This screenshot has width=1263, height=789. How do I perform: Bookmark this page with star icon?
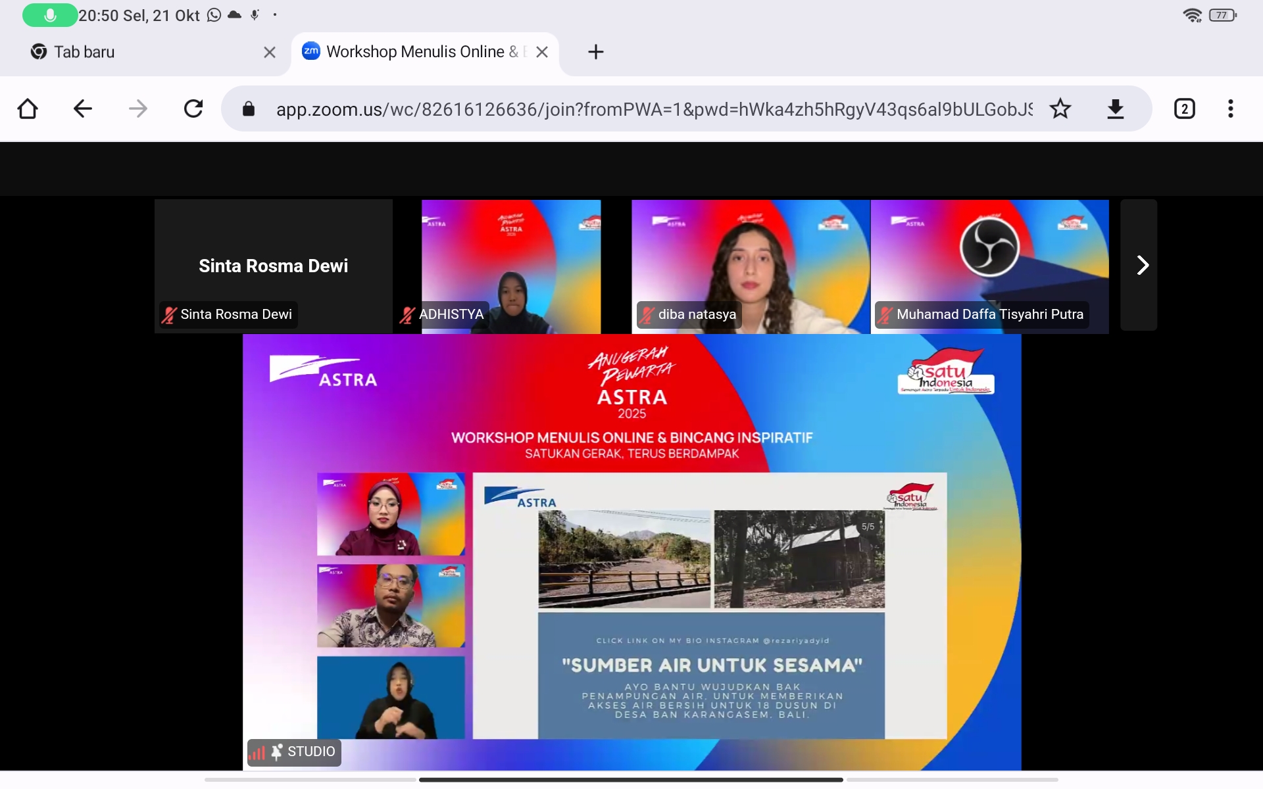[x=1060, y=108]
